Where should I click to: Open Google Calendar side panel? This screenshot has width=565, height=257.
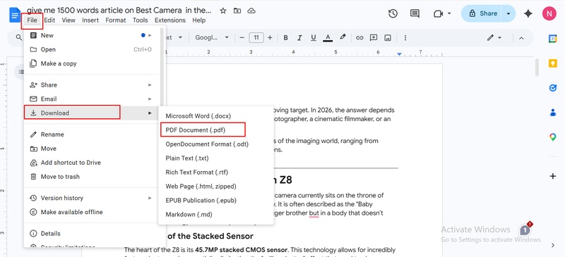click(553, 39)
